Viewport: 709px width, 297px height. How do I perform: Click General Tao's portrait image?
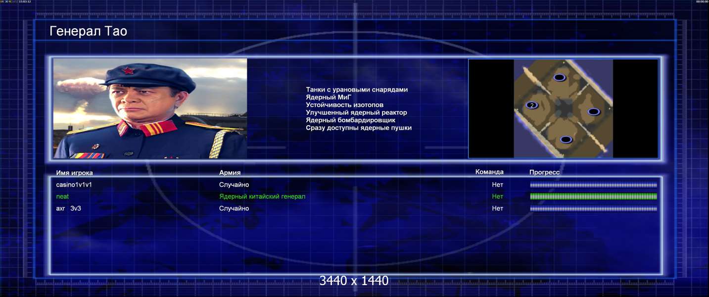pyautogui.click(x=150, y=108)
